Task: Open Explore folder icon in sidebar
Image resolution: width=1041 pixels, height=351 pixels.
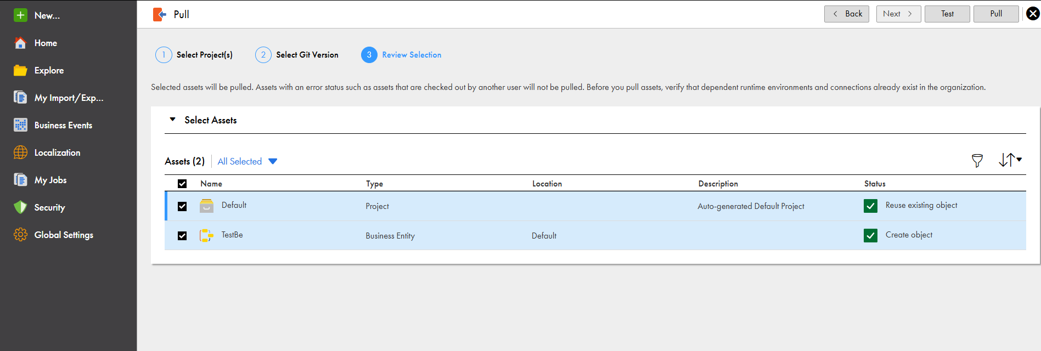Action: pos(20,70)
